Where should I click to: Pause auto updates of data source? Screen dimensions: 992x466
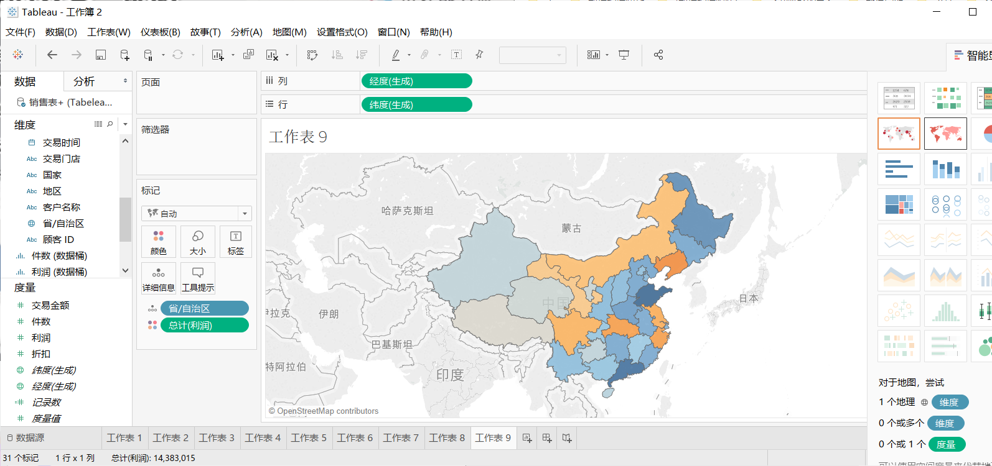(x=148, y=55)
